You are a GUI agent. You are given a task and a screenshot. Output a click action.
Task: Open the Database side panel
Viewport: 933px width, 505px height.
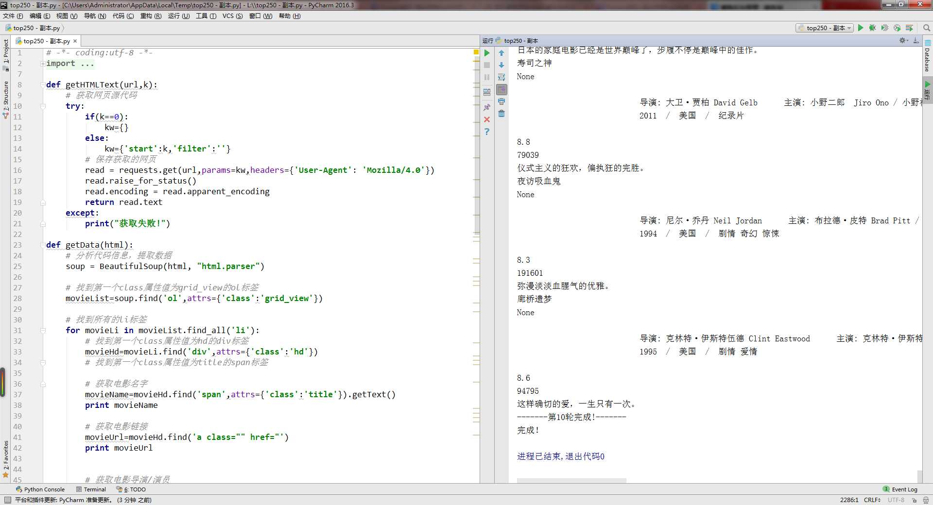click(x=928, y=56)
